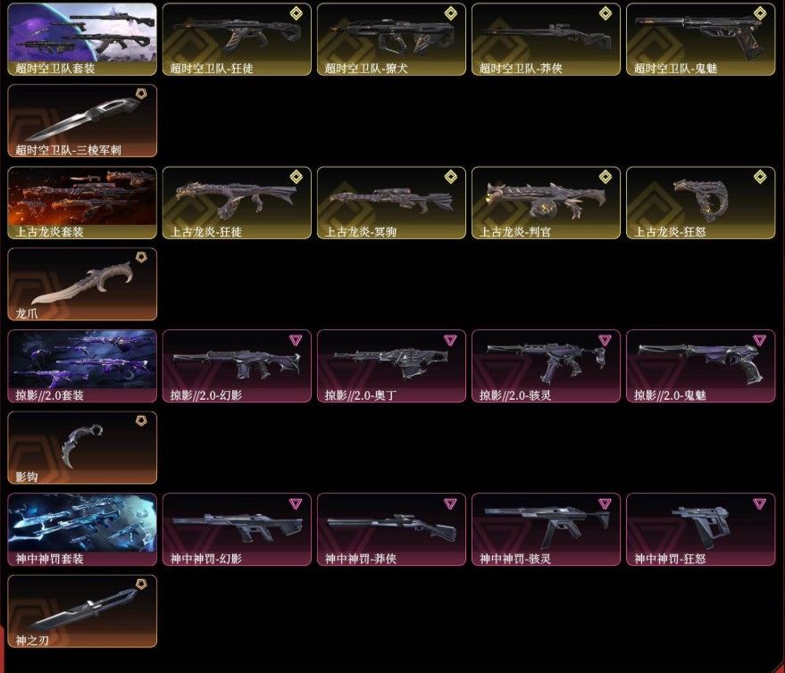Click the pentagon tier icon on 影钩
This screenshot has width=785, height=673.
click(142, 420)
